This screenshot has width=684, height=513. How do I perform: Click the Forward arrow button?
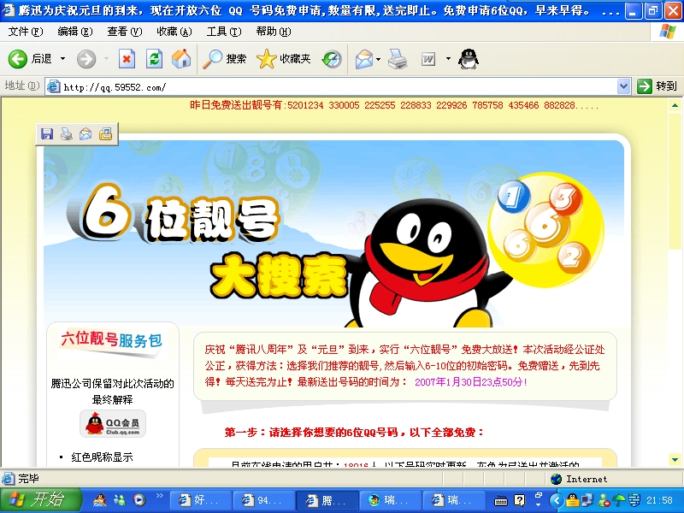click(x=86, y=59)
